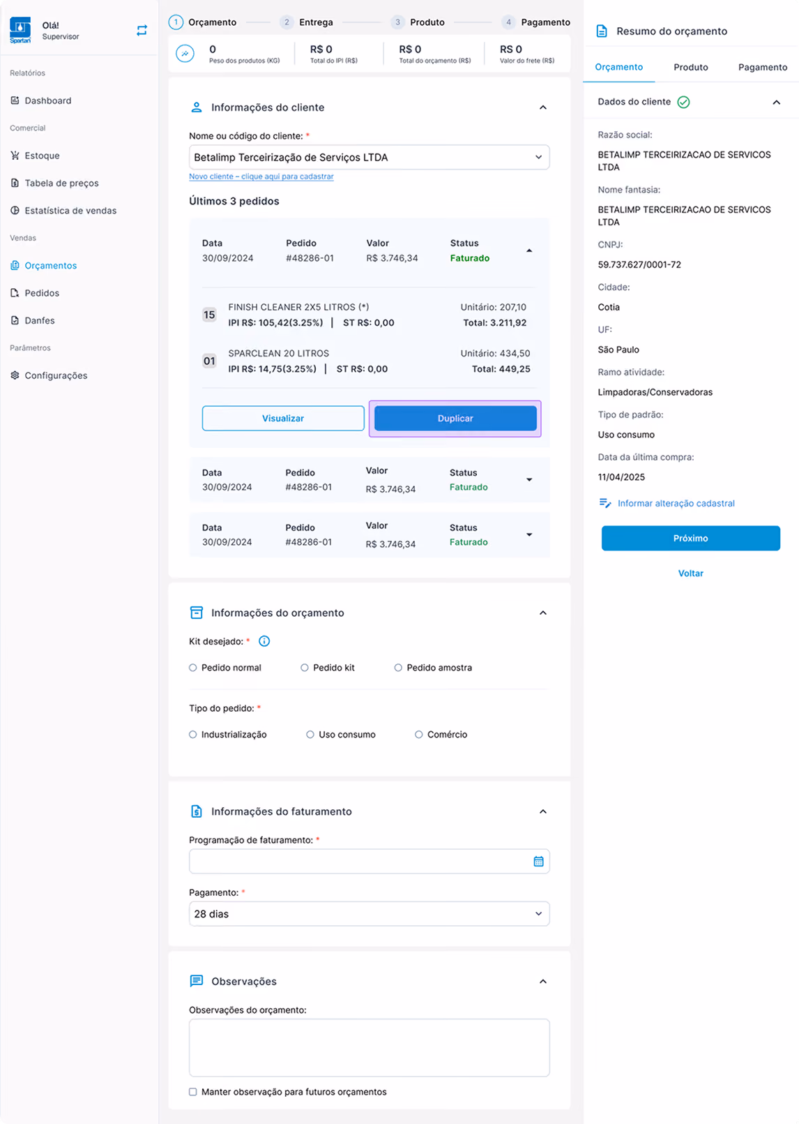Screen dimensions: 799x1124
Task: Switch to the Pagamento summary tab
Action: (x=763, y=68)
